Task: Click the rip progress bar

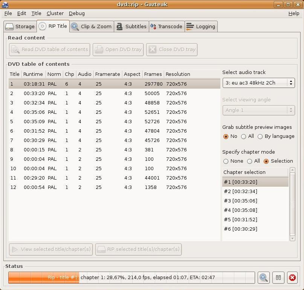Action: coord(131,278)
